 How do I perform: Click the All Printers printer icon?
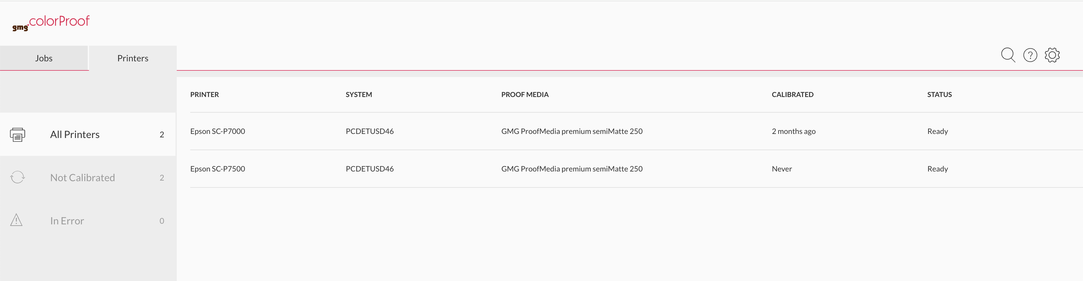click(x=17, y=135)
